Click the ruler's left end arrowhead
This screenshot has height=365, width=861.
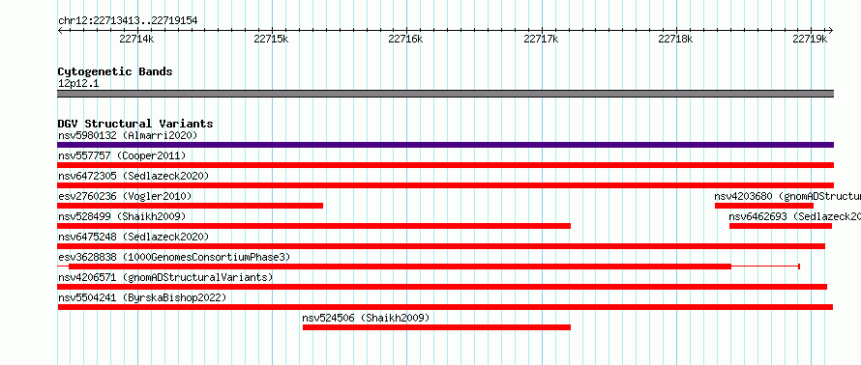pyautogui.click(x=60, y=30)
